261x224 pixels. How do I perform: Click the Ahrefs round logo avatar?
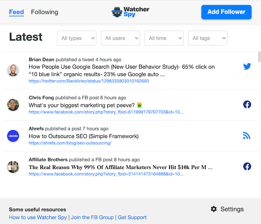click(x=13, y=136)
